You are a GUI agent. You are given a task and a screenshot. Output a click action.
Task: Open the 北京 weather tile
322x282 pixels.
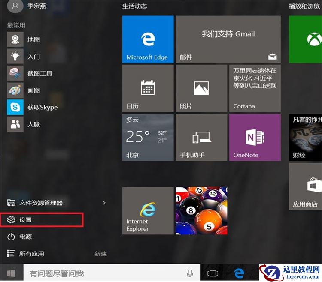pyautogui.click(x=148, y=137)
